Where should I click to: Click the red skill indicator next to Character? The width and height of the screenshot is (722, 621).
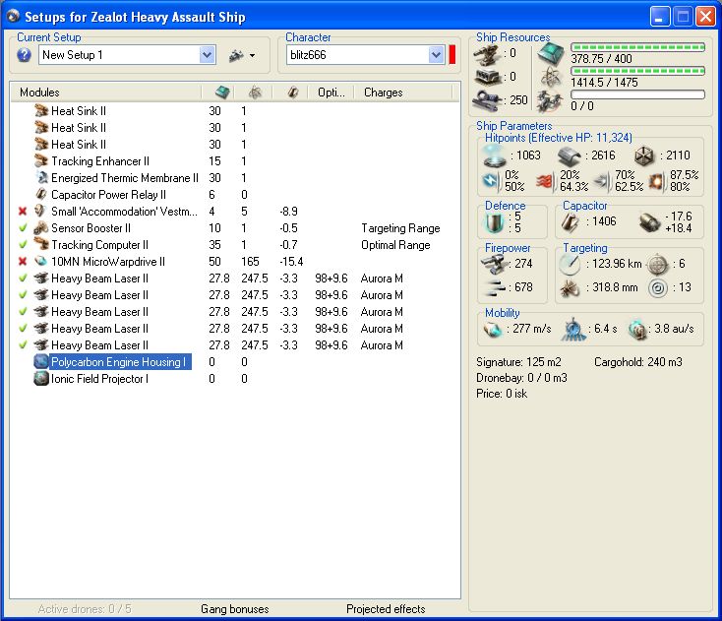pyautogui.click(x=452, y=55)
